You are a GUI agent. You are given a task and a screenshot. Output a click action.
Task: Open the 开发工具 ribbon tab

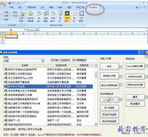coord(80,8)
